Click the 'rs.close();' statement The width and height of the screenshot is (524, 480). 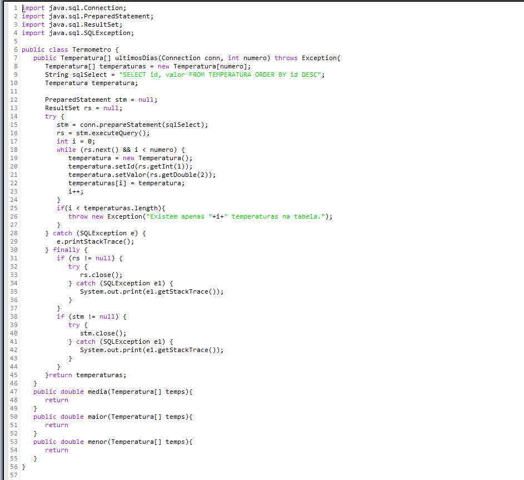(x=101, y=275)
